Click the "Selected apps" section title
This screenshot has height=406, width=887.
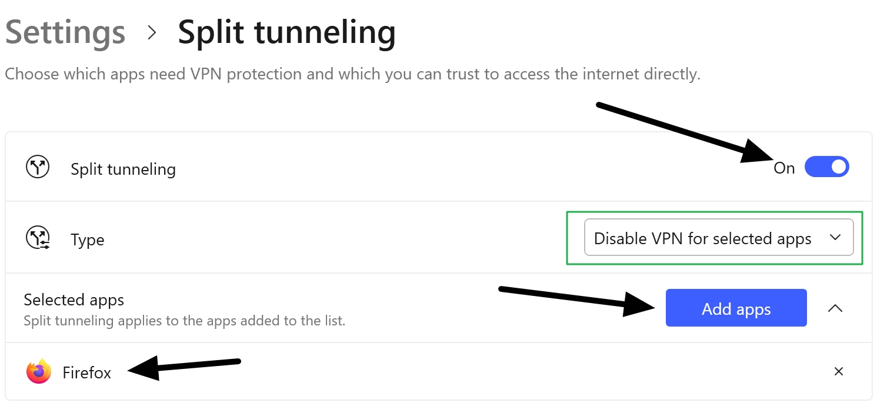(74, 300)
